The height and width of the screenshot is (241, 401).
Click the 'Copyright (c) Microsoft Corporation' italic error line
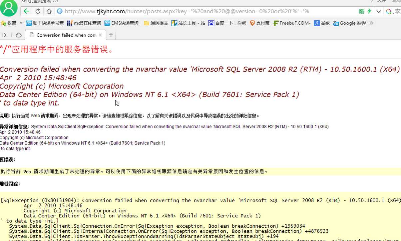click(x=62, y=86)
